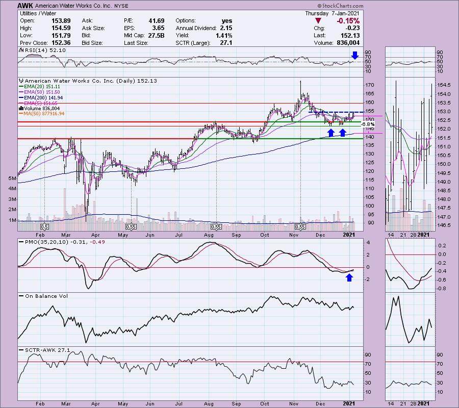This screenshot has height=408, width=459.
Task: Click the EMA(20) 151.11 legend entry
Action: tap(39, 87)
